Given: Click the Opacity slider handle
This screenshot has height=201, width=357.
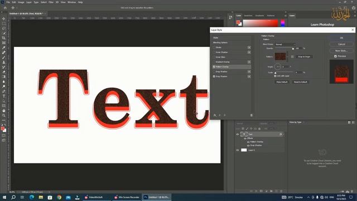Looking at the screenshot, I should pos(293,49).
